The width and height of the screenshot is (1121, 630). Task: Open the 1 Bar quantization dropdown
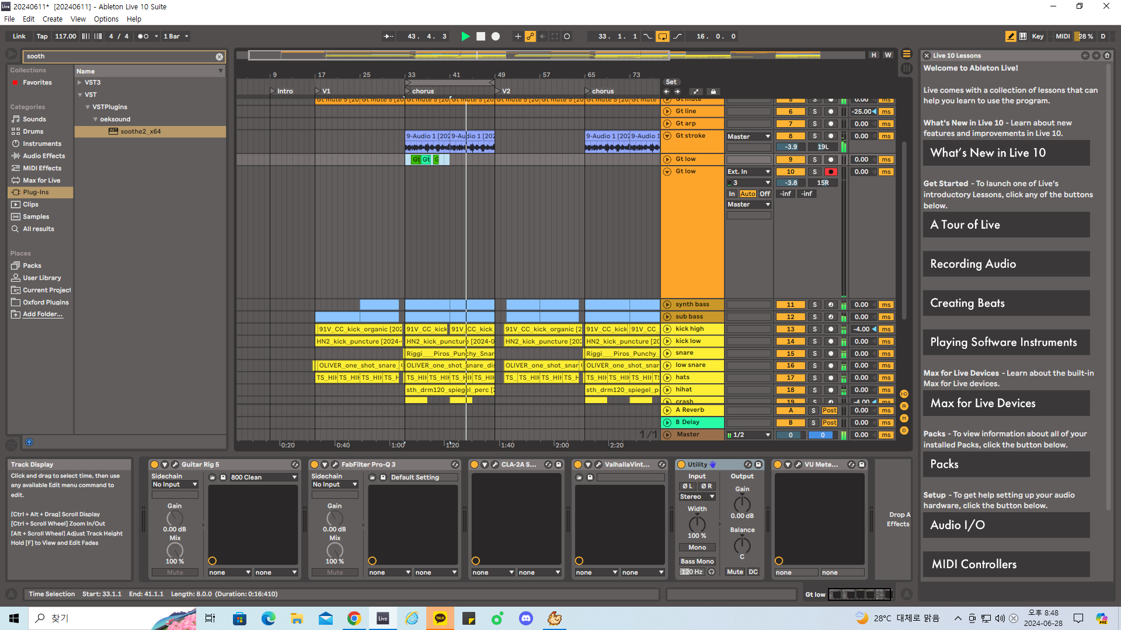[176, 36]
